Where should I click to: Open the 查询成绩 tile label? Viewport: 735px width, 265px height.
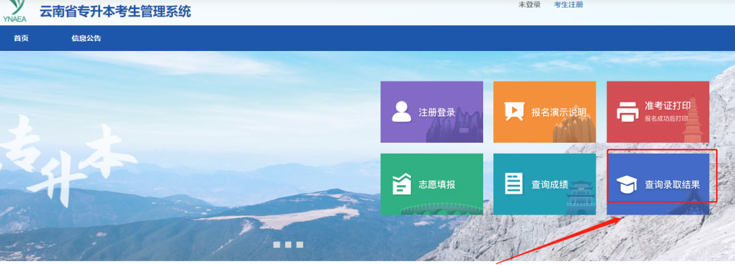point(549,184)
